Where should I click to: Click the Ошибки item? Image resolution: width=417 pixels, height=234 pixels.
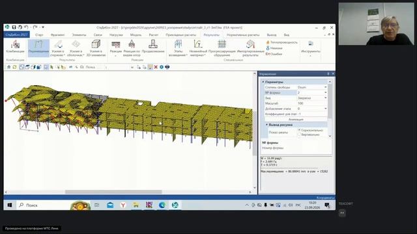[x=274, y=54]
